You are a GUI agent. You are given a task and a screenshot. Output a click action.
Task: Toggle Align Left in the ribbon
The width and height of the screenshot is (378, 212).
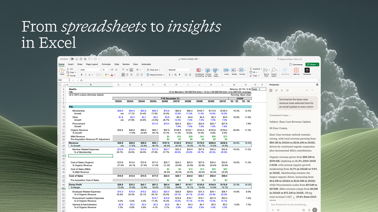[123, 75]
